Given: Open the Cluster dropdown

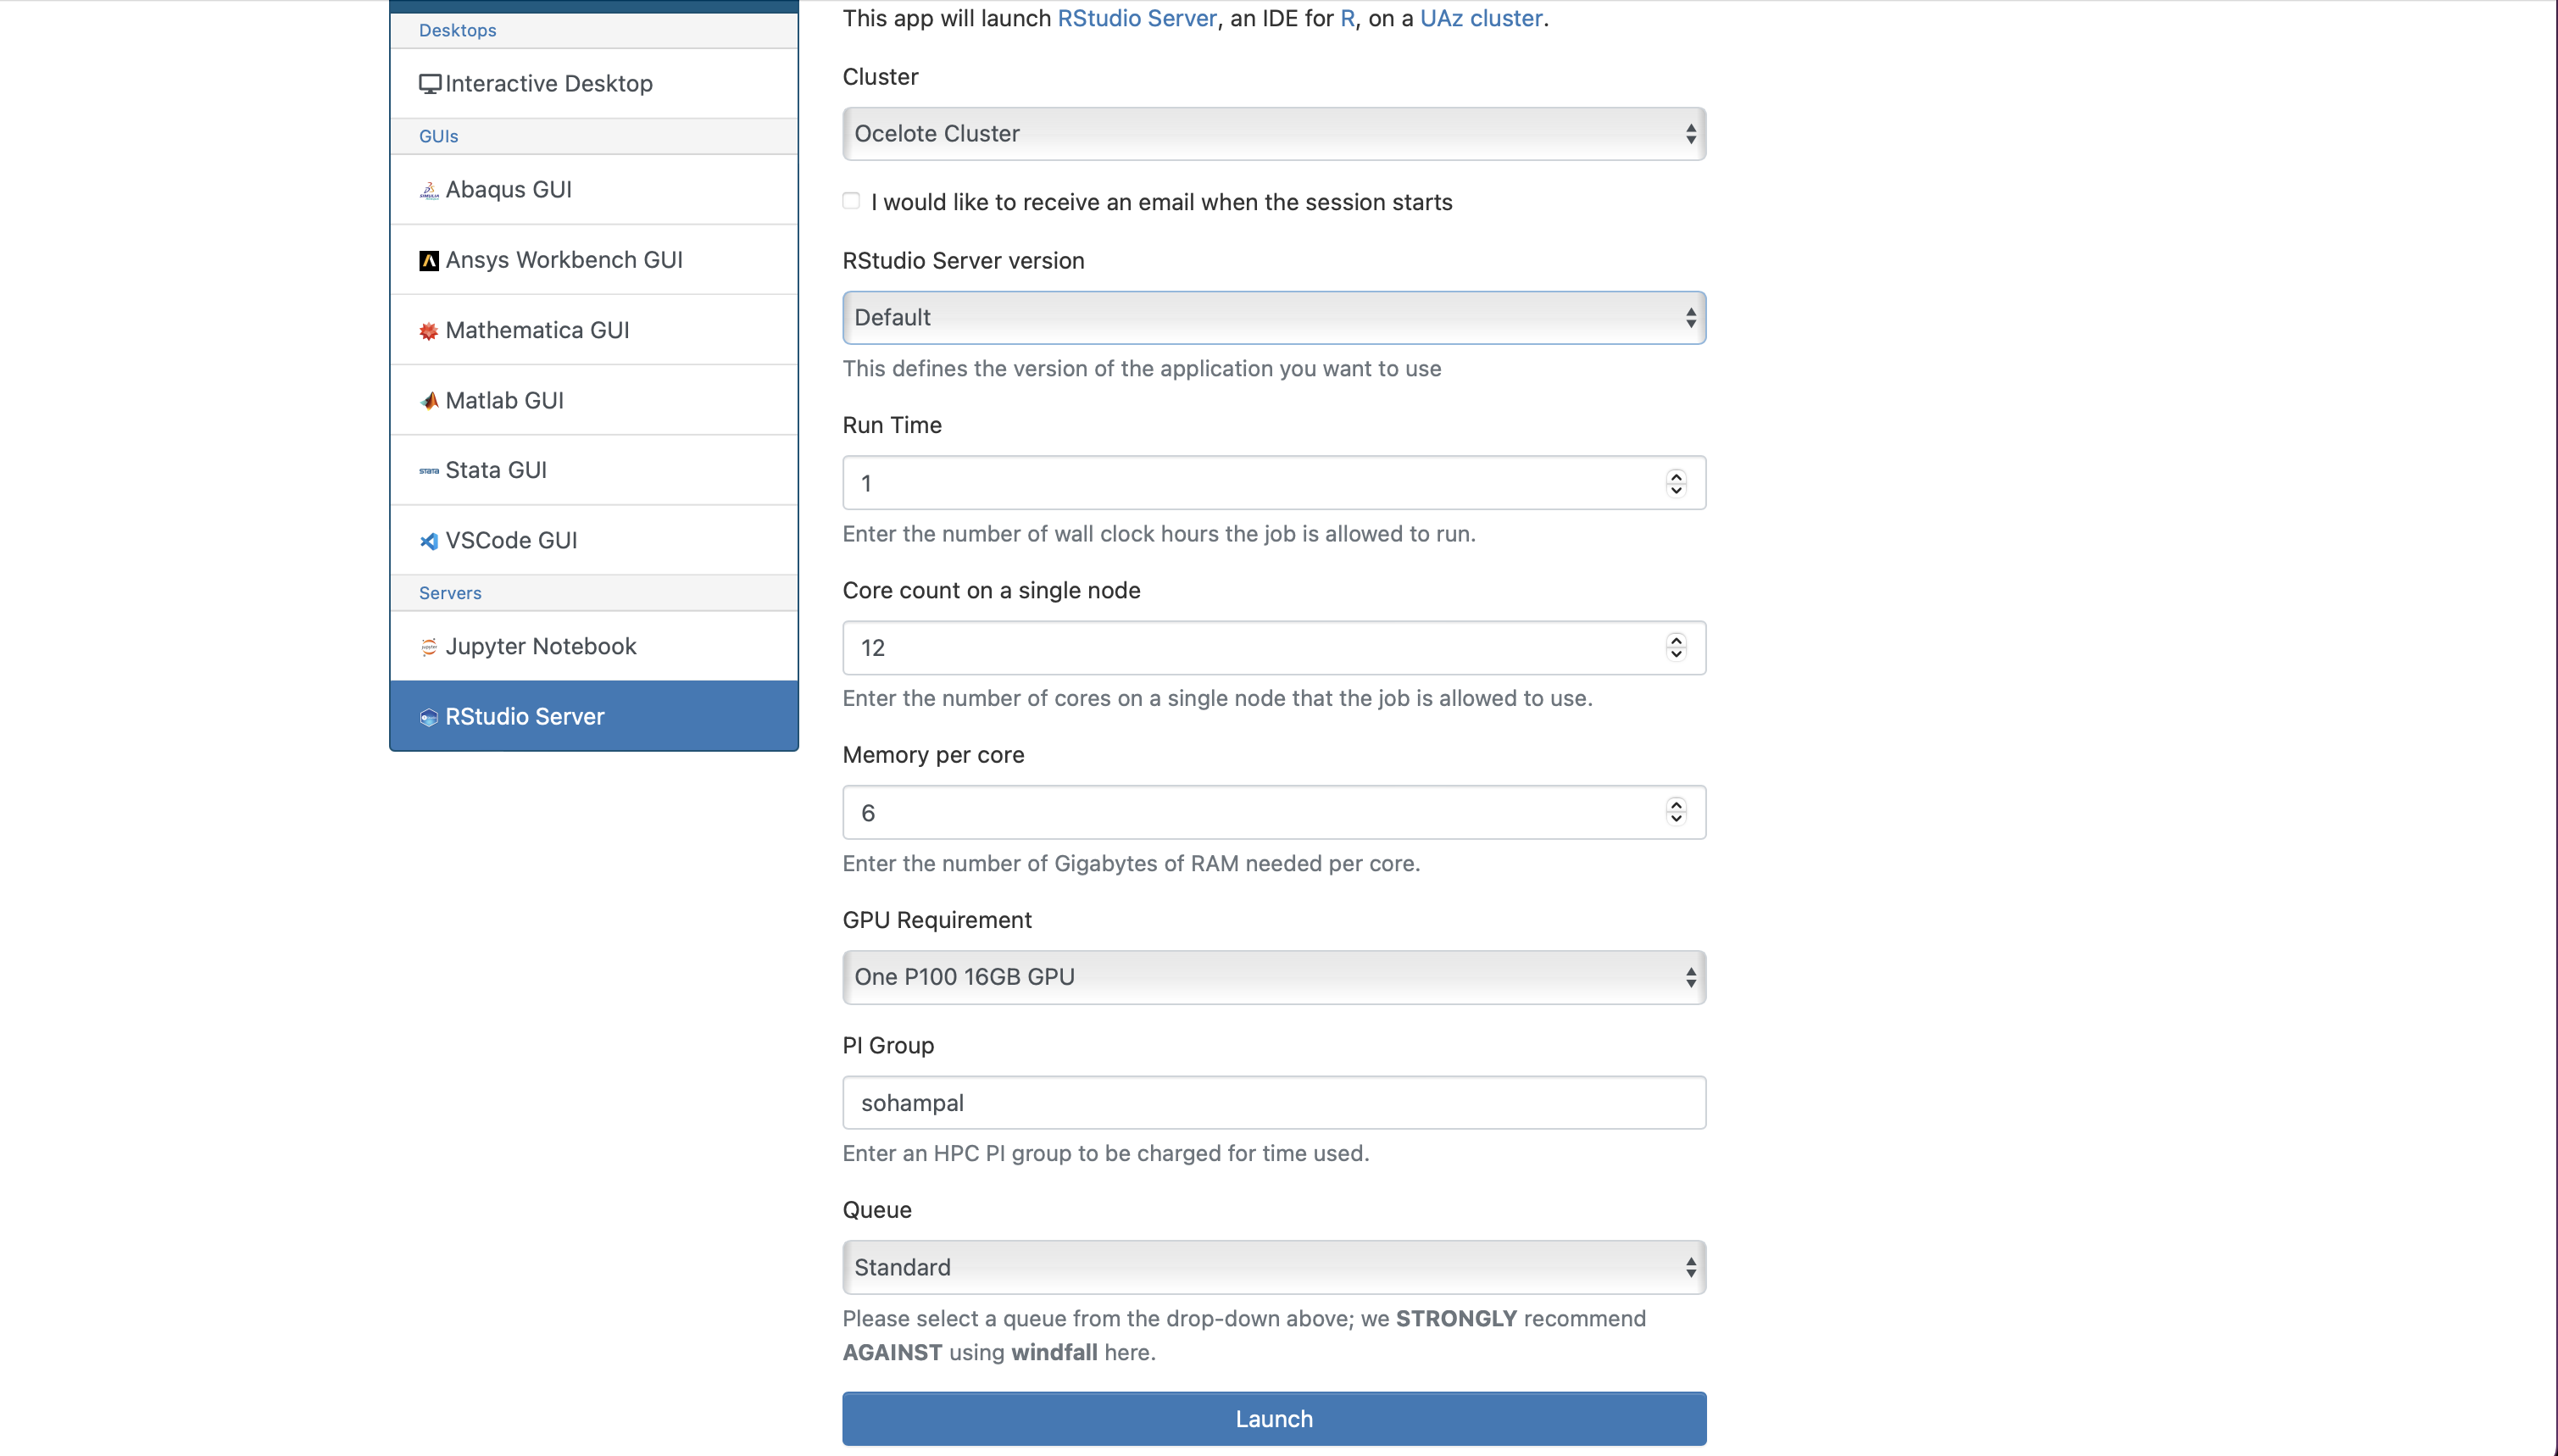Looking at the screenshot, I should (x=1273, y=134).
